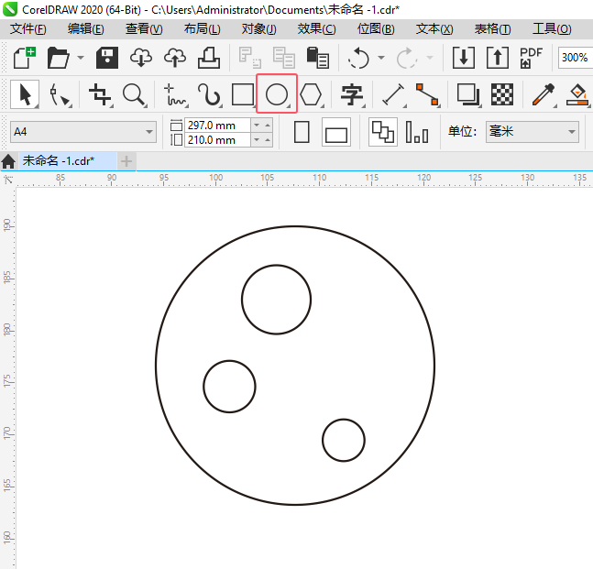Screen dimensions: 593x569
Task: Paste with the clipboard icon
Action: (x=318, y=58)
